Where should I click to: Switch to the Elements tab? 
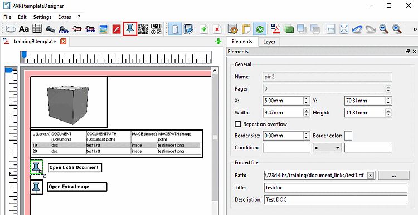(x=242, y=42)
